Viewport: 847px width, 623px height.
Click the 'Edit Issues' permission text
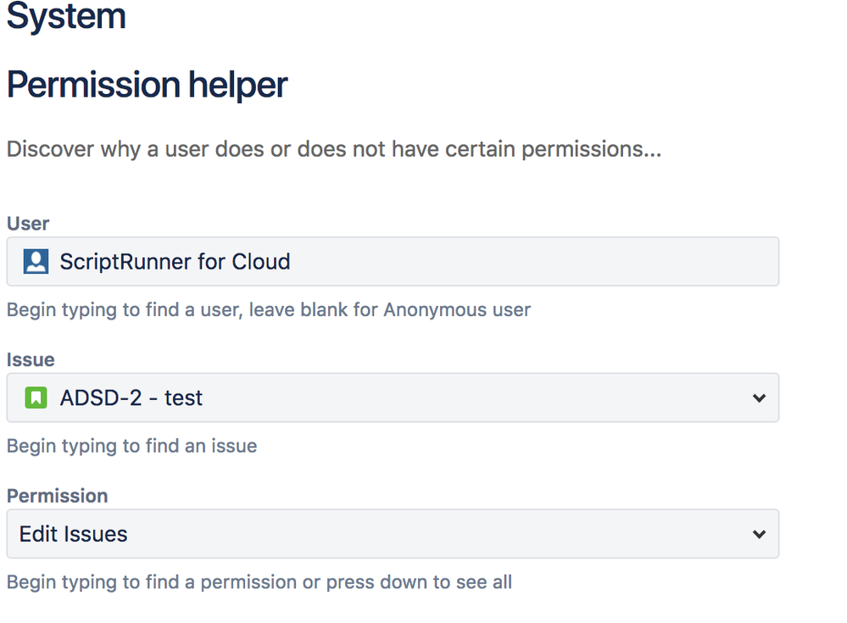coord(74,534)
